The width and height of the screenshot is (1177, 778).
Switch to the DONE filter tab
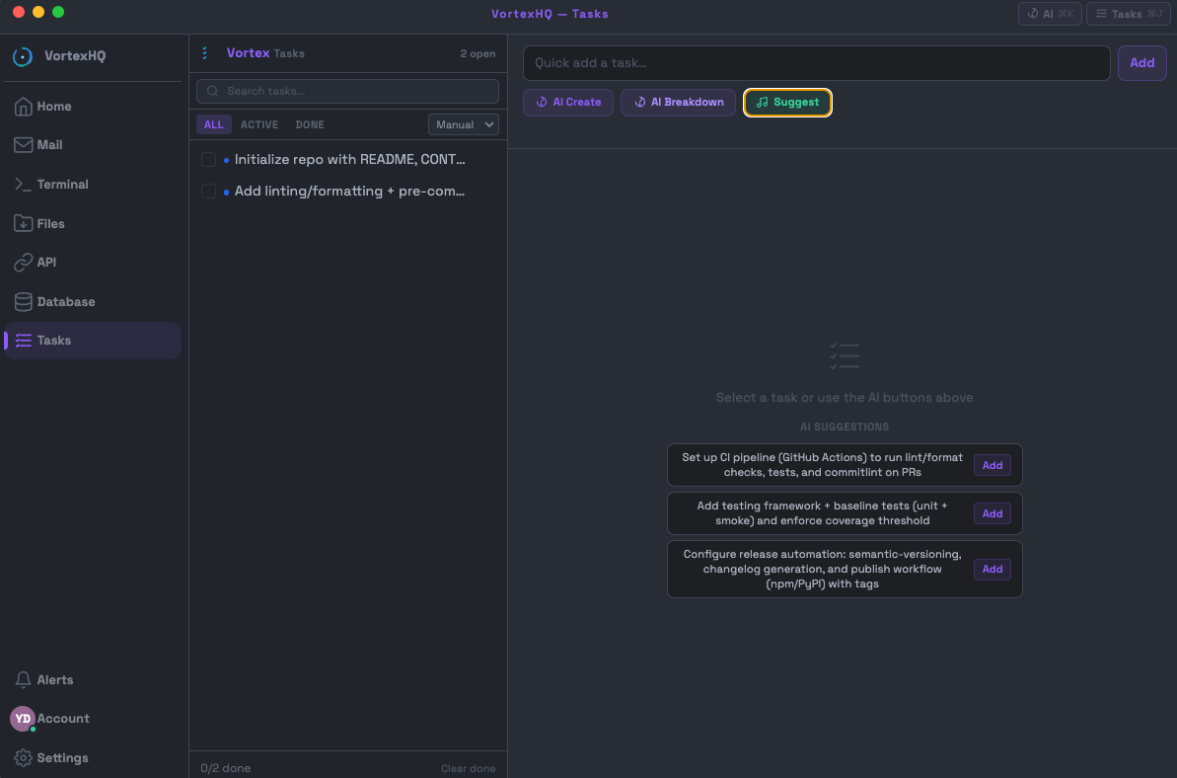coord(310,124)
